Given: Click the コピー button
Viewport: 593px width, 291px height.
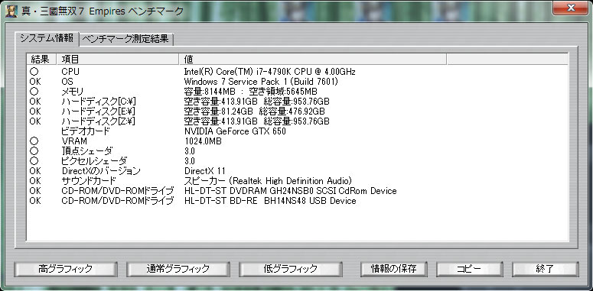Looking at the screenshot, I should click(x=470, y=269).
